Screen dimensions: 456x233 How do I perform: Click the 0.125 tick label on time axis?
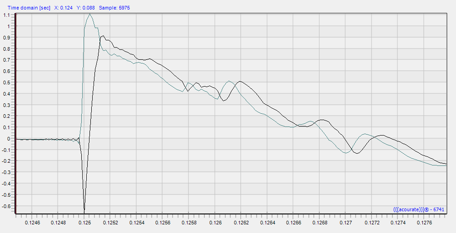point(84,223)
